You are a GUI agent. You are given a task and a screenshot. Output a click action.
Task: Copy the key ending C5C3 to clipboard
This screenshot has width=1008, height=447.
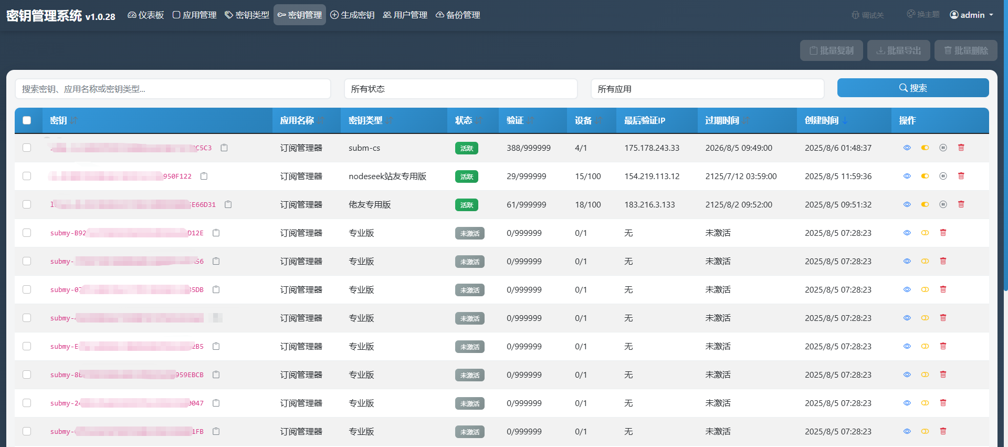pos(224,148)
